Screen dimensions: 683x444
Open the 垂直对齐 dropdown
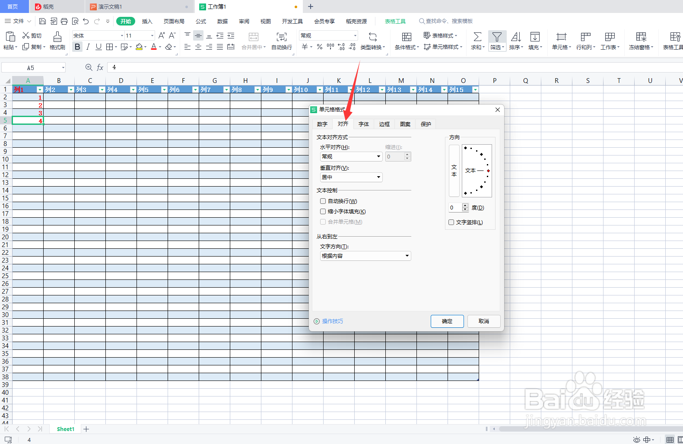click(x=351, y=177)
